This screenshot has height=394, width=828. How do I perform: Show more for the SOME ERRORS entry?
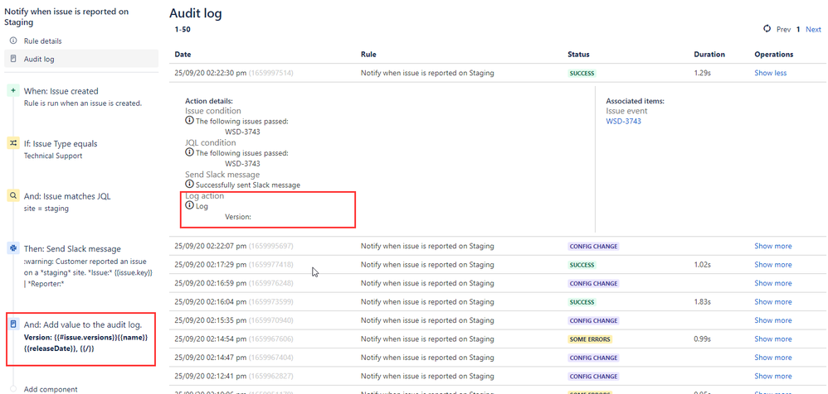773,339
